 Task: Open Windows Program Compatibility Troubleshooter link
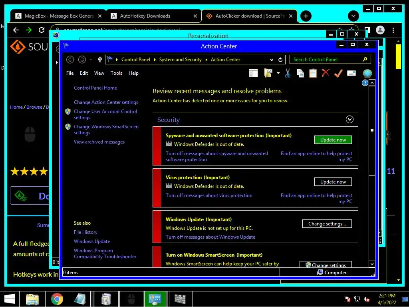pyautogui.click(x=105, y=253)
